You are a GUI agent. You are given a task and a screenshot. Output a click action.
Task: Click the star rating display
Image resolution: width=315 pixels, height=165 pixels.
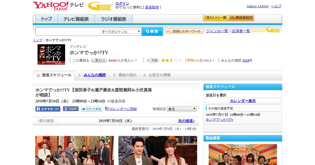coord(171,60)
